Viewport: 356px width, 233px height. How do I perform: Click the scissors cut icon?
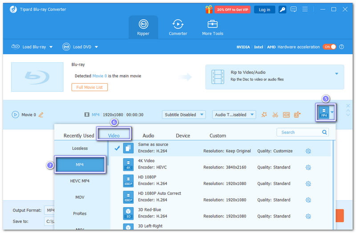(x=275, y=115)
